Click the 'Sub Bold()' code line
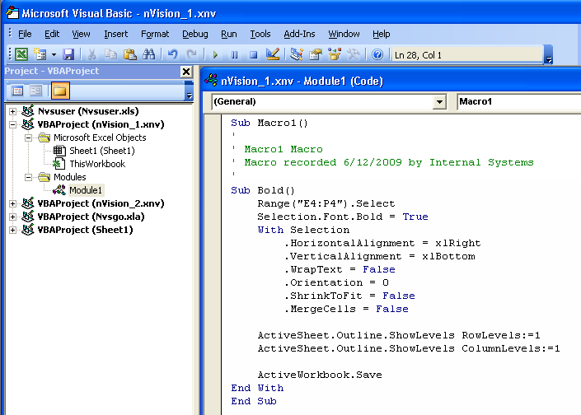The width and height of the screenshot is (581, 415). click(x=263, y=190)
